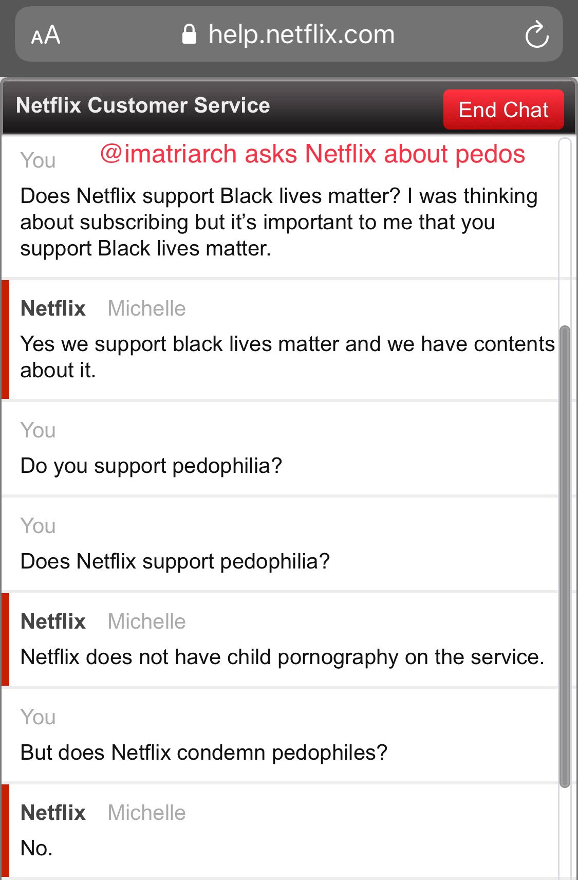
Task: Tap the @imatriarch red caption text
Action: tap(312, 154)
